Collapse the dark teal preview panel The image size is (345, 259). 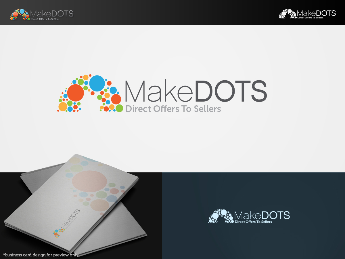[253, 216]
